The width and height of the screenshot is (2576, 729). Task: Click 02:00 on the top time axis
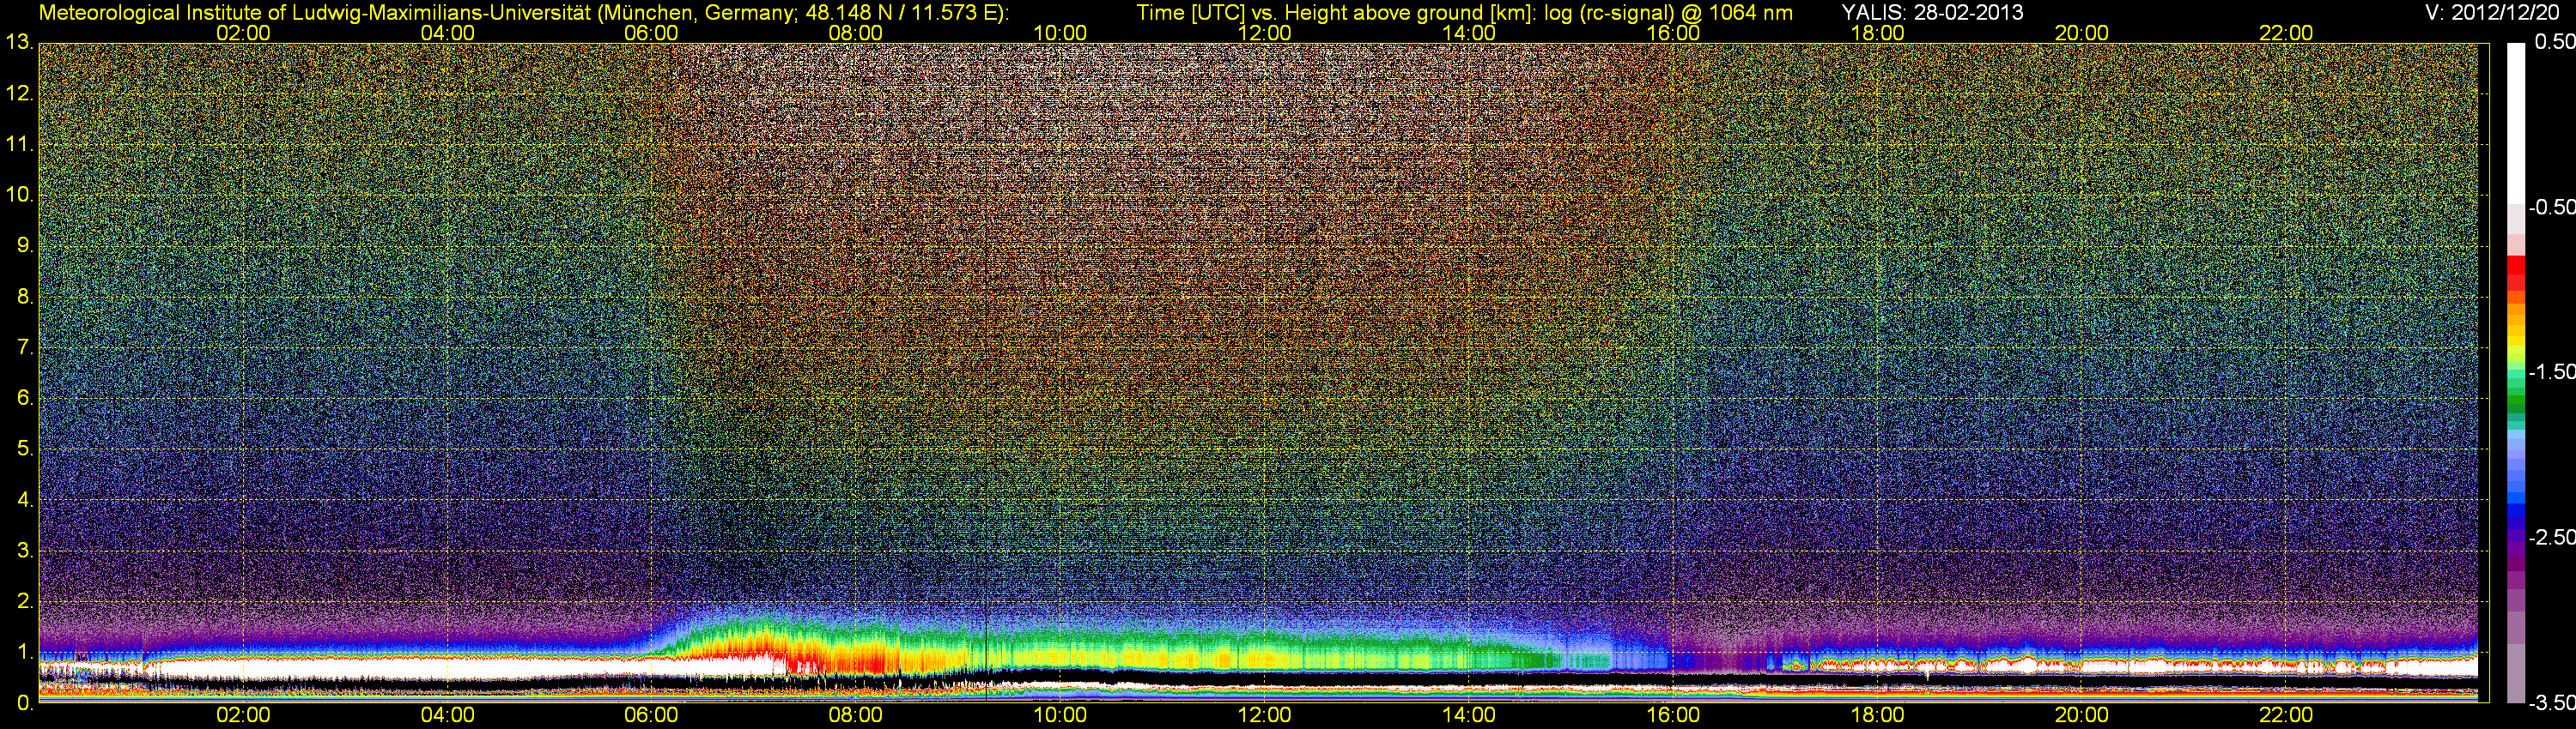pos(243,33)
